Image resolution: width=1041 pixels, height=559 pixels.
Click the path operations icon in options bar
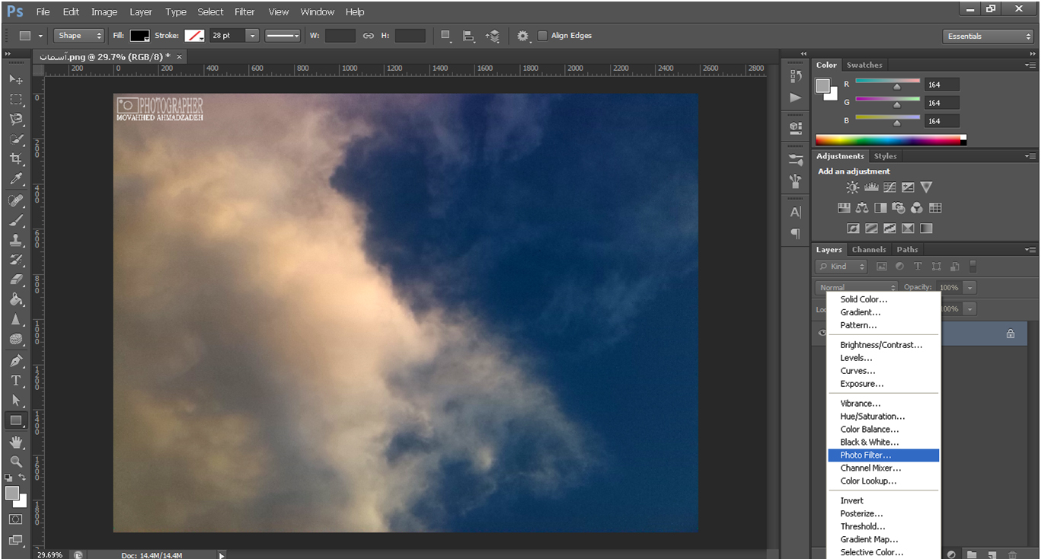click(x=446, y=36)
